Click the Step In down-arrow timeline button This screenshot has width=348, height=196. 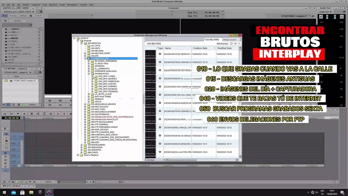point(18,114)
